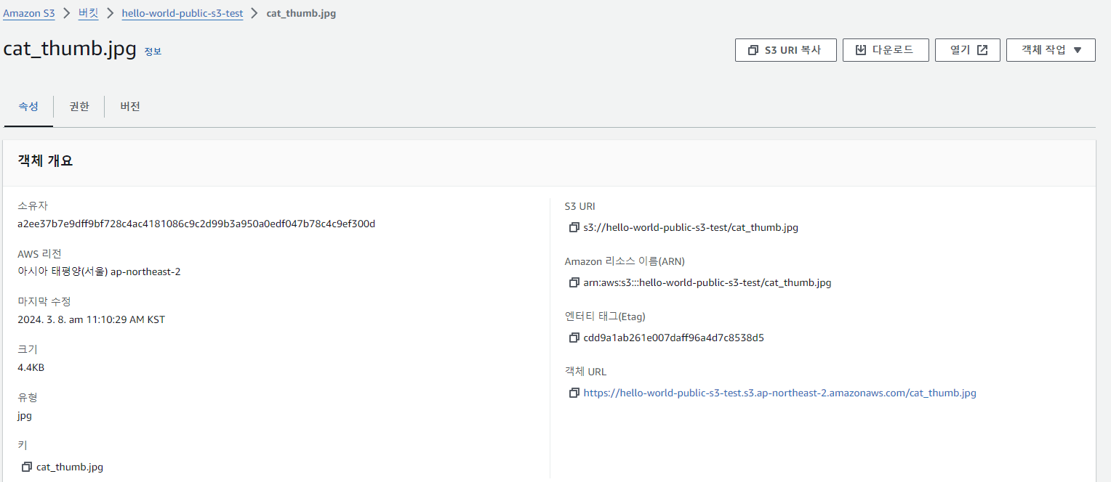
Task: Select the cat_thumb.jpg page title
Action: coord(70,49)
